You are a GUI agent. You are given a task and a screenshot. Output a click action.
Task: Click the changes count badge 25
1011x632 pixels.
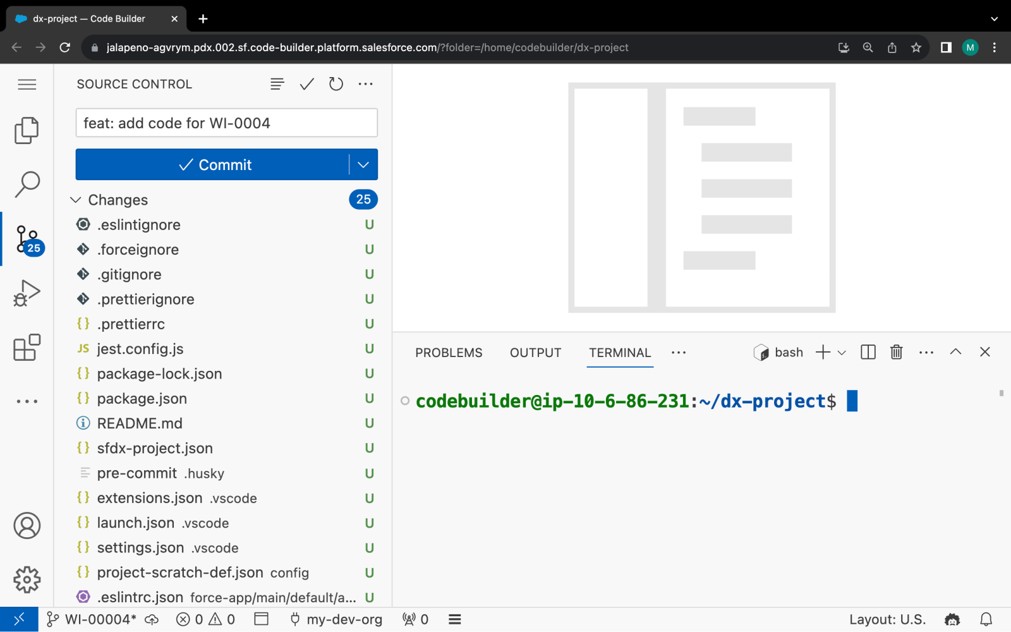point(363,200)
